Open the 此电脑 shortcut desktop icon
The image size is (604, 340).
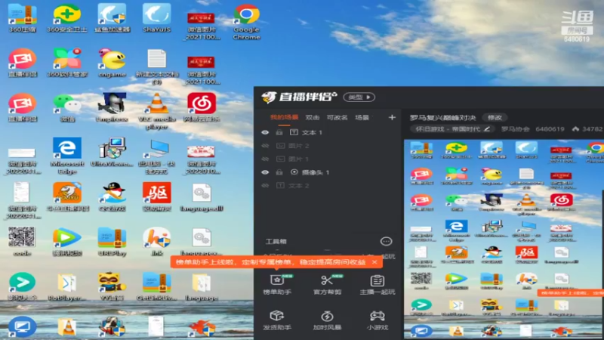pyautogui.click(x=157, y=156)
